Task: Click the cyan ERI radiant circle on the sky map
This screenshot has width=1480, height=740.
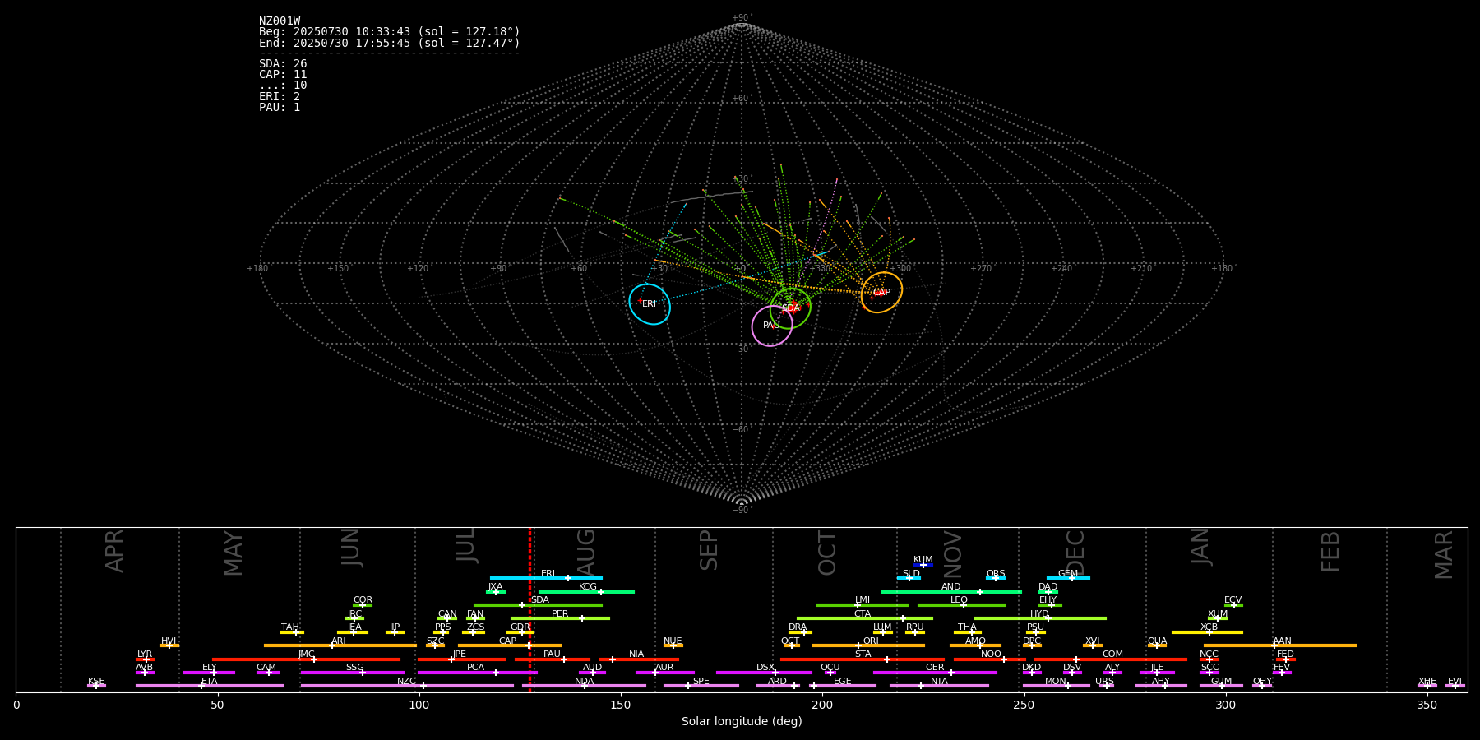Action: click(x=650, y=304)
